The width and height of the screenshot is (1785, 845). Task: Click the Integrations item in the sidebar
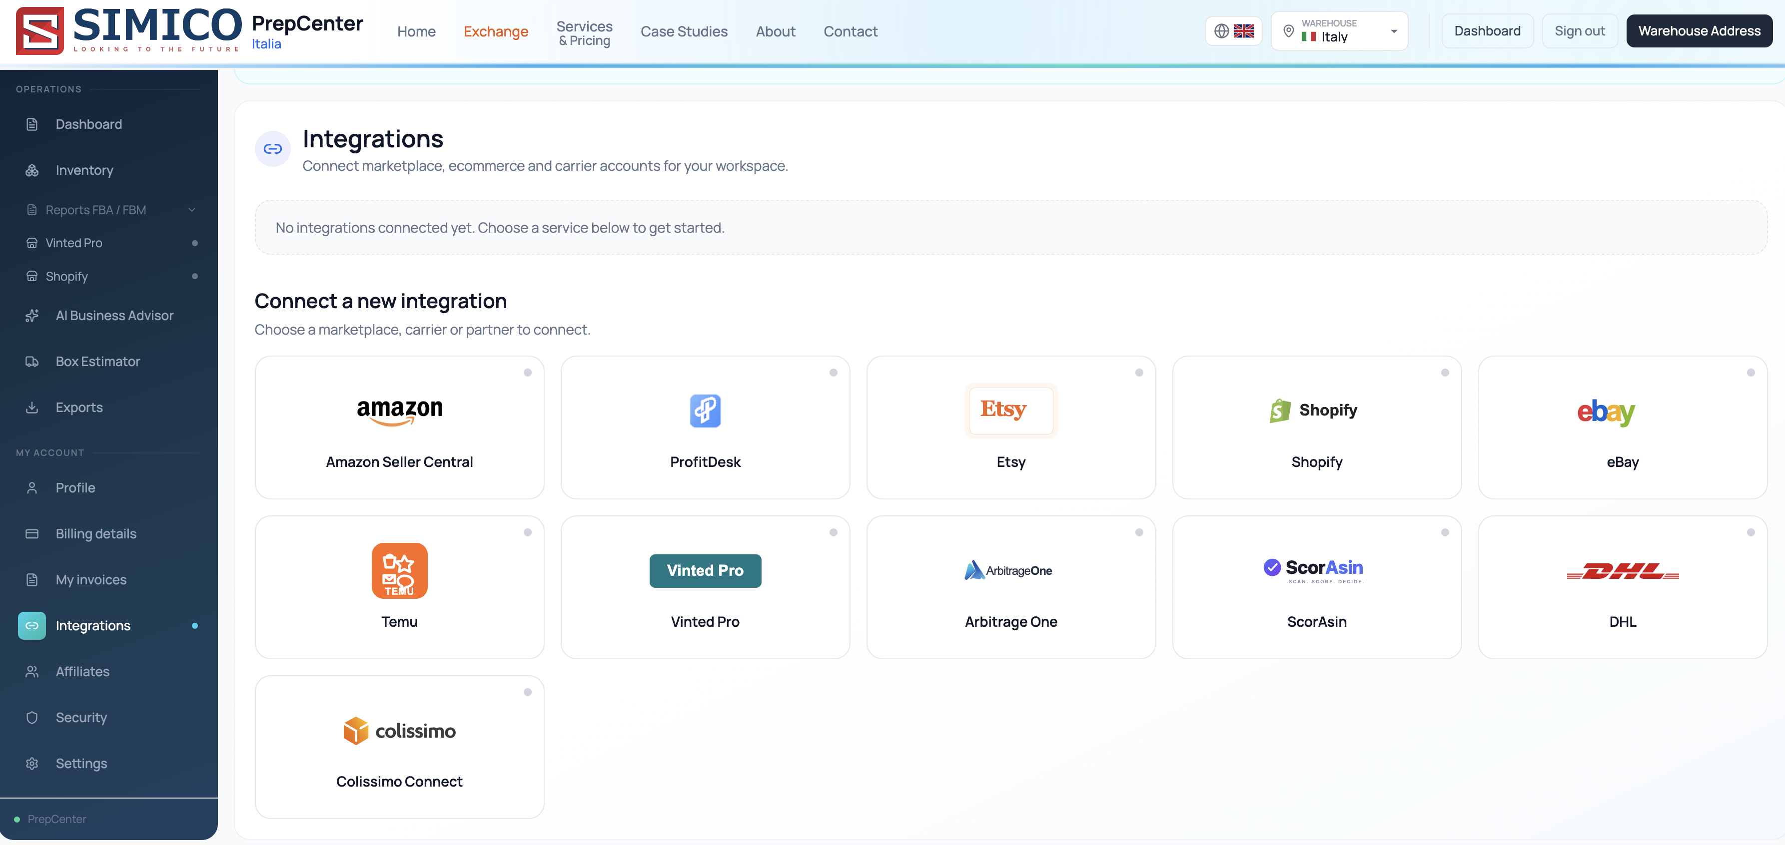point(109,625)
